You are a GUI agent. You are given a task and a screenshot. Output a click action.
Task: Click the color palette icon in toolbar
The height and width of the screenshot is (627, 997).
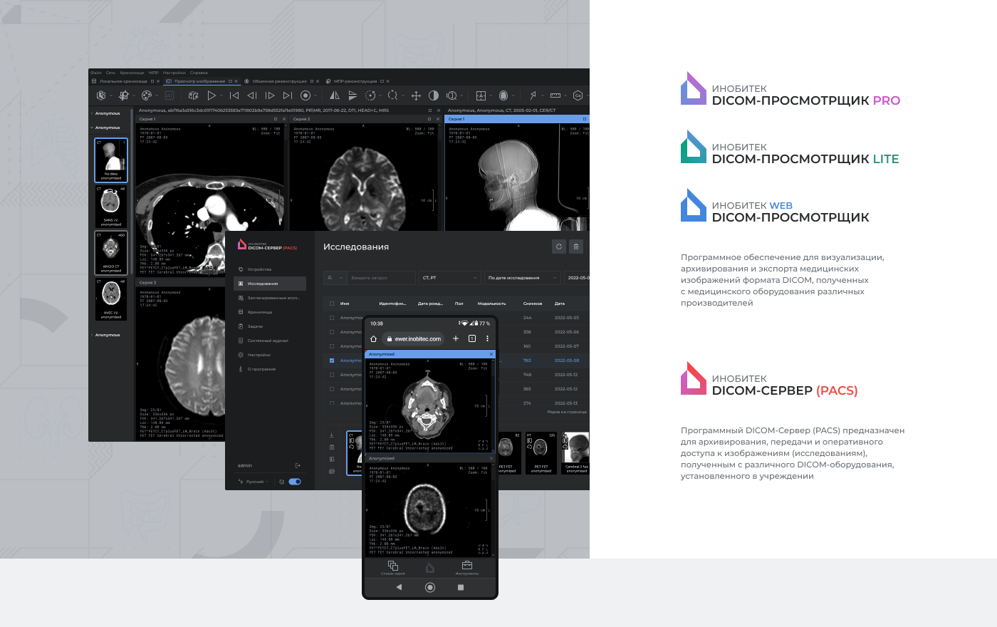coord(147,95)
